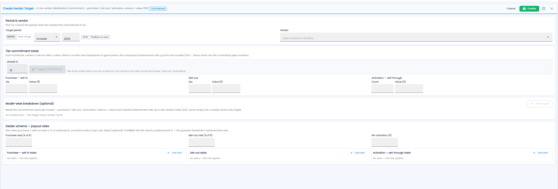
Task: Click the Sell-out Qty field
Action: [x=200, y=89]
